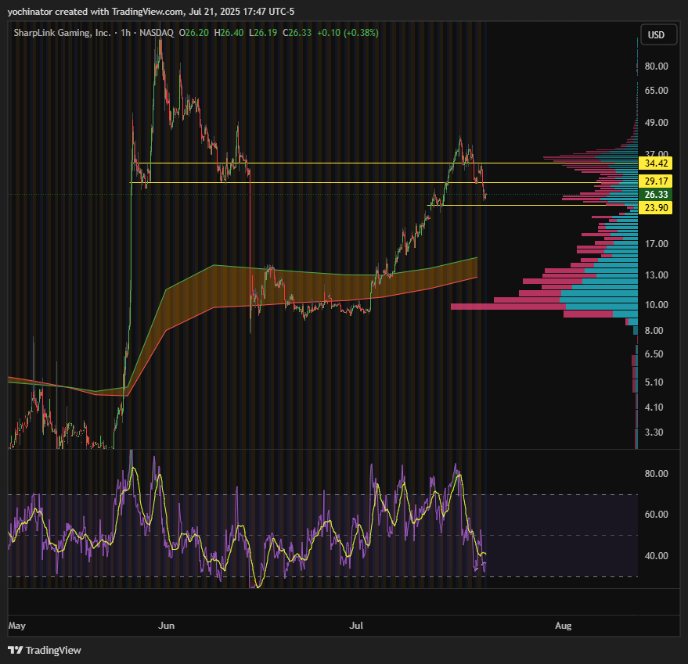Click the open value O26.20

click(x=194, y=33)
